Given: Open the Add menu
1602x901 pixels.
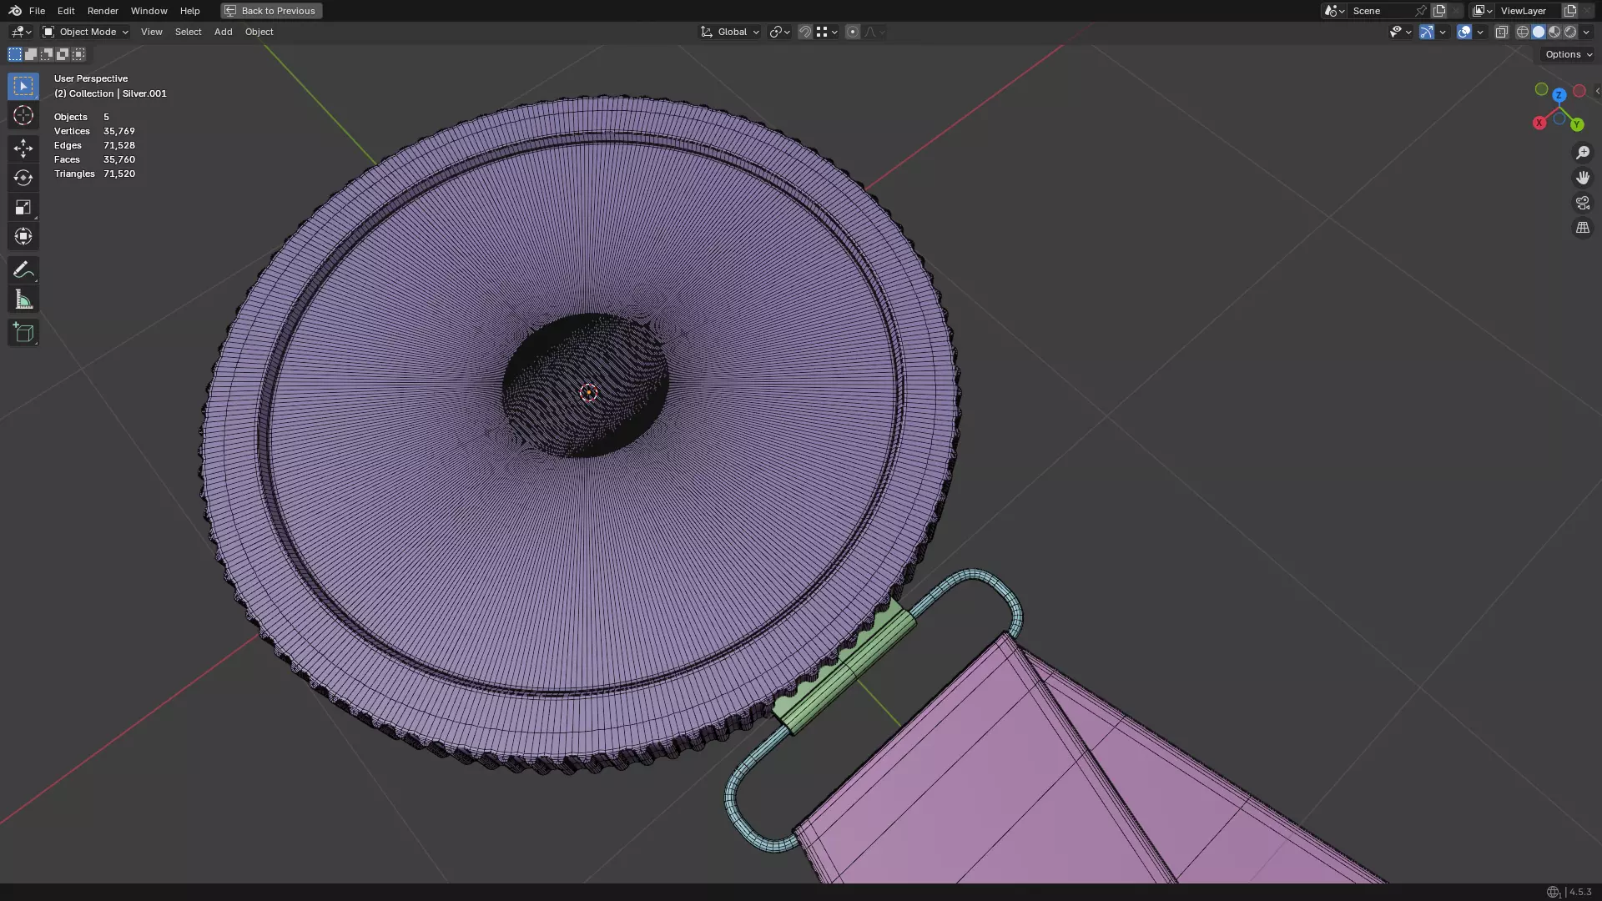Looking at the screenshot, I should click(223, 32).
